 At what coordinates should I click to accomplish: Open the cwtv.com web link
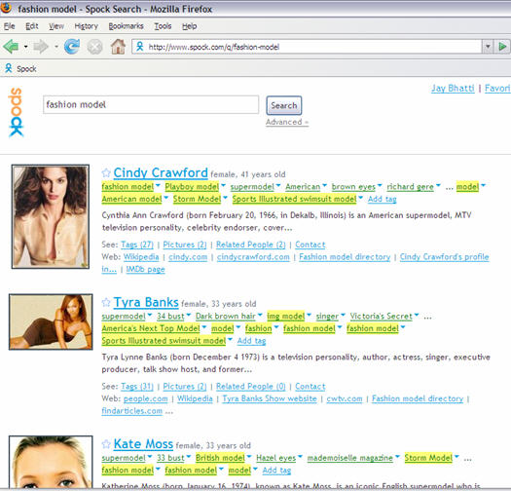[x=345, y=398]
